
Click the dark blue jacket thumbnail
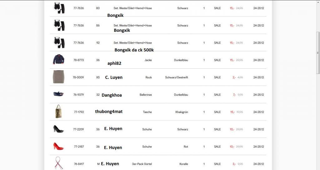58,60
